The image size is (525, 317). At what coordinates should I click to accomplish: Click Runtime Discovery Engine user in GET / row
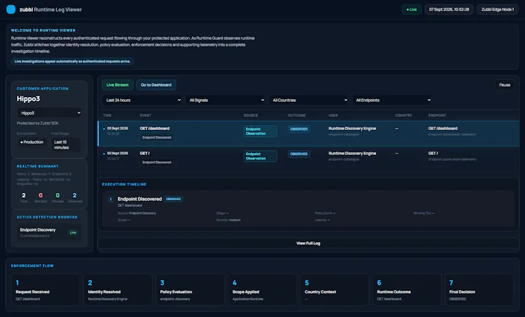tap(352, 154)
